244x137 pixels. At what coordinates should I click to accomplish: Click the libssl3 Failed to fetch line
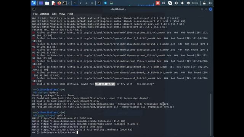[120, 40]
